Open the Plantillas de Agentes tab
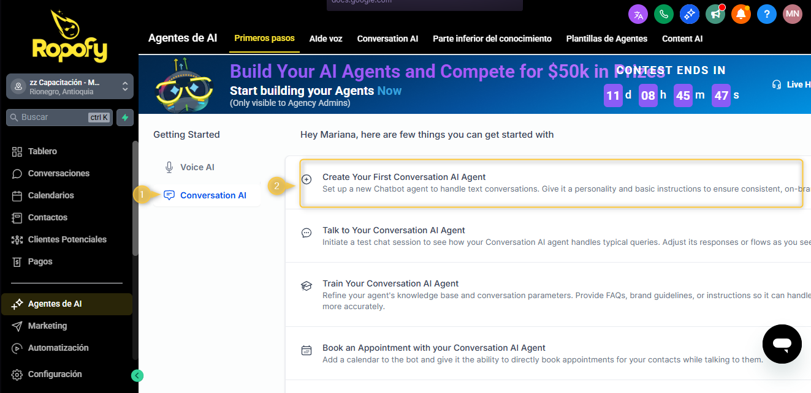The image size is (811, 393). click(606, 39)
